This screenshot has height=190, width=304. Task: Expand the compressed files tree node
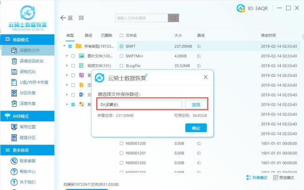pyautogui.click(x=67, y=85)
